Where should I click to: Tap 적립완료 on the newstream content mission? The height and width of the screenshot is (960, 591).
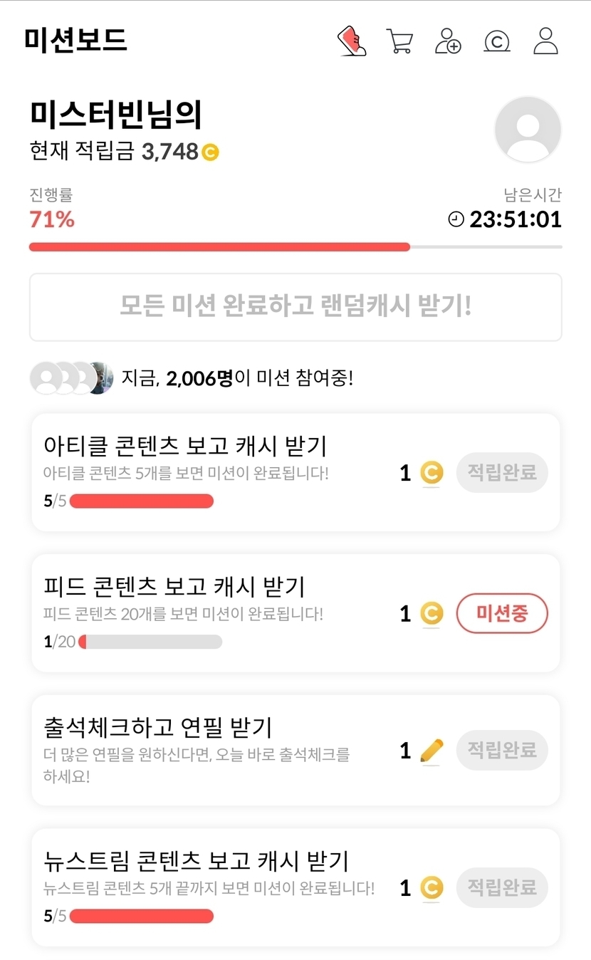502,887
